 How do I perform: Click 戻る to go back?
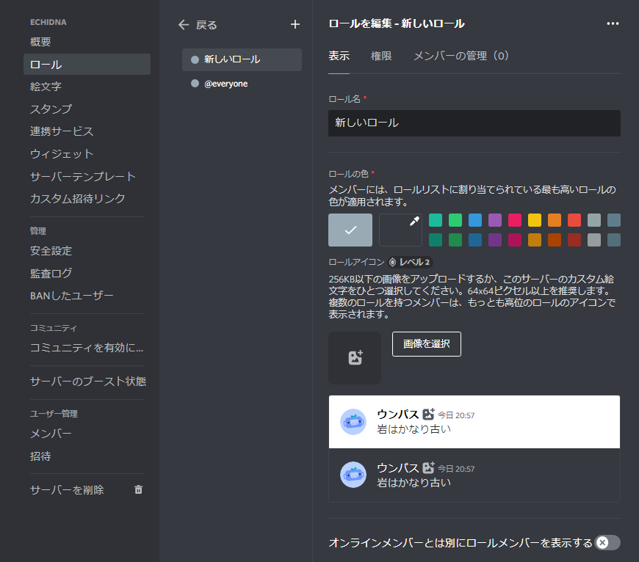[x=206, y=25]
